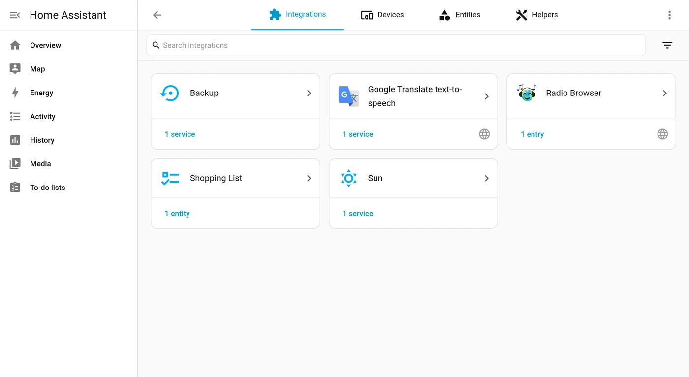689x377 pixels.
Task: Switch to the Devices tab
Action: (x=382, y=15)
